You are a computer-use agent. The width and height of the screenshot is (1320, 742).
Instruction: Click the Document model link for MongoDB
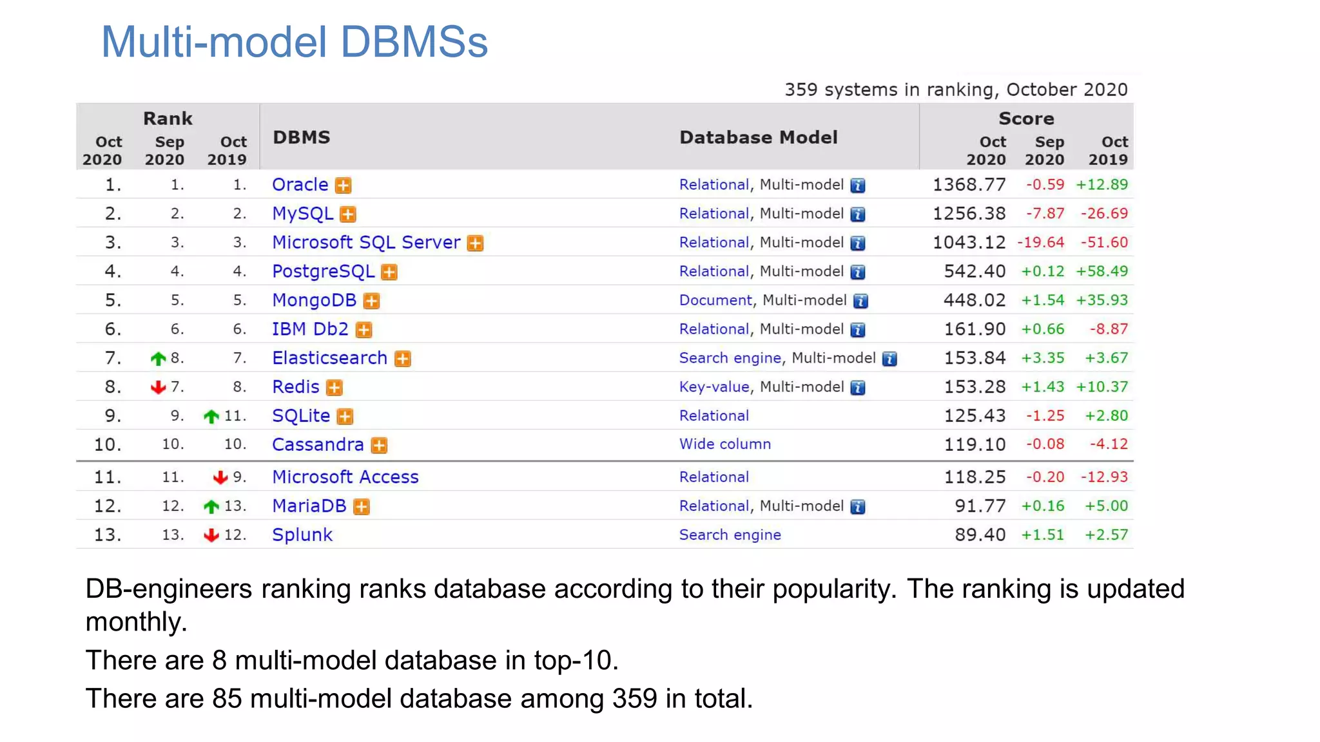(x=715, y=300)
